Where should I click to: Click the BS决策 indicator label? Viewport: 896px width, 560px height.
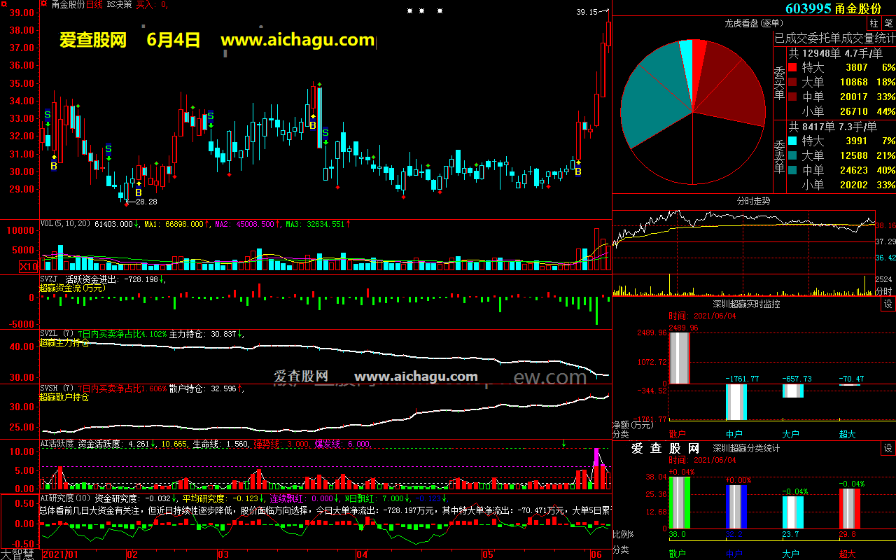120,4
